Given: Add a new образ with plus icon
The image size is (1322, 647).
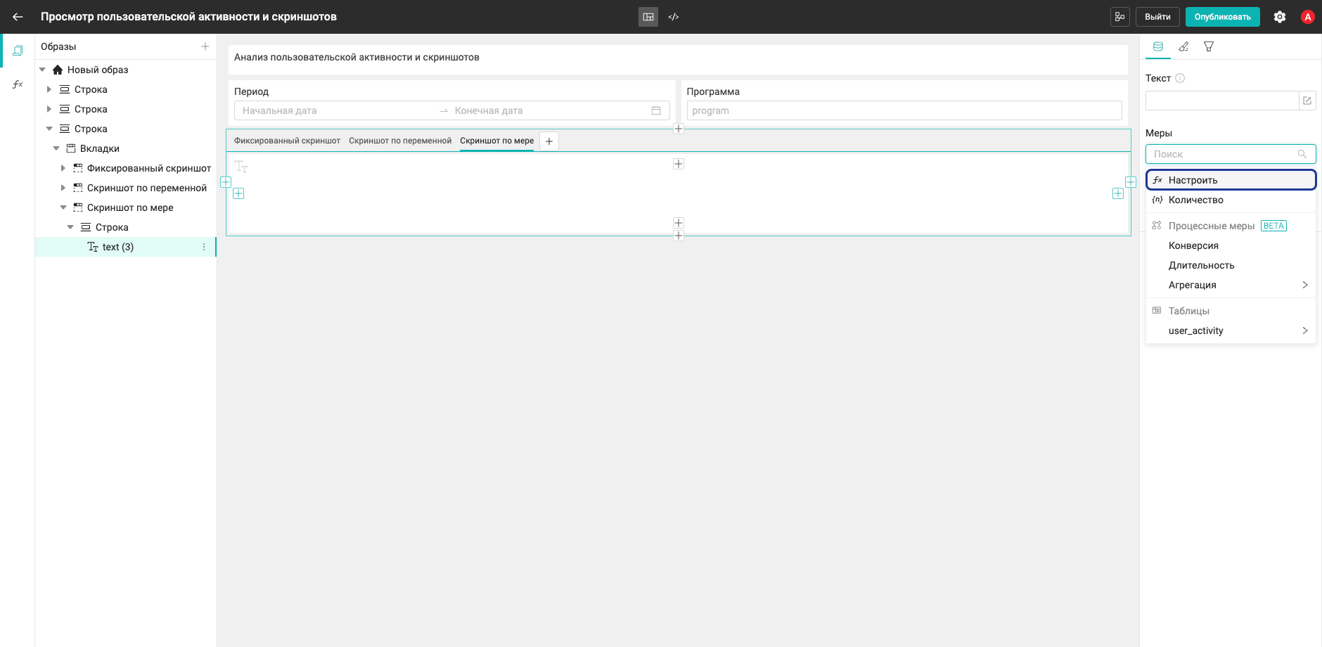Looking at the screenshot, I should [x=205, y=46].
